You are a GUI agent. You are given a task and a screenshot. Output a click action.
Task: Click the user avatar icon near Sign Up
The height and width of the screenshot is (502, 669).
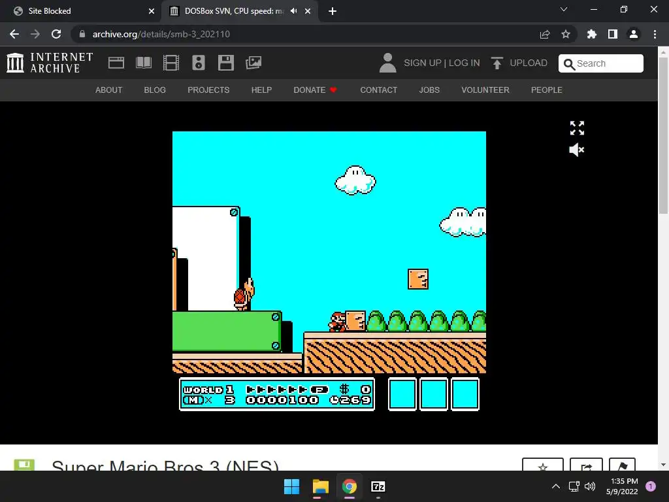click(x=387, y=63)
